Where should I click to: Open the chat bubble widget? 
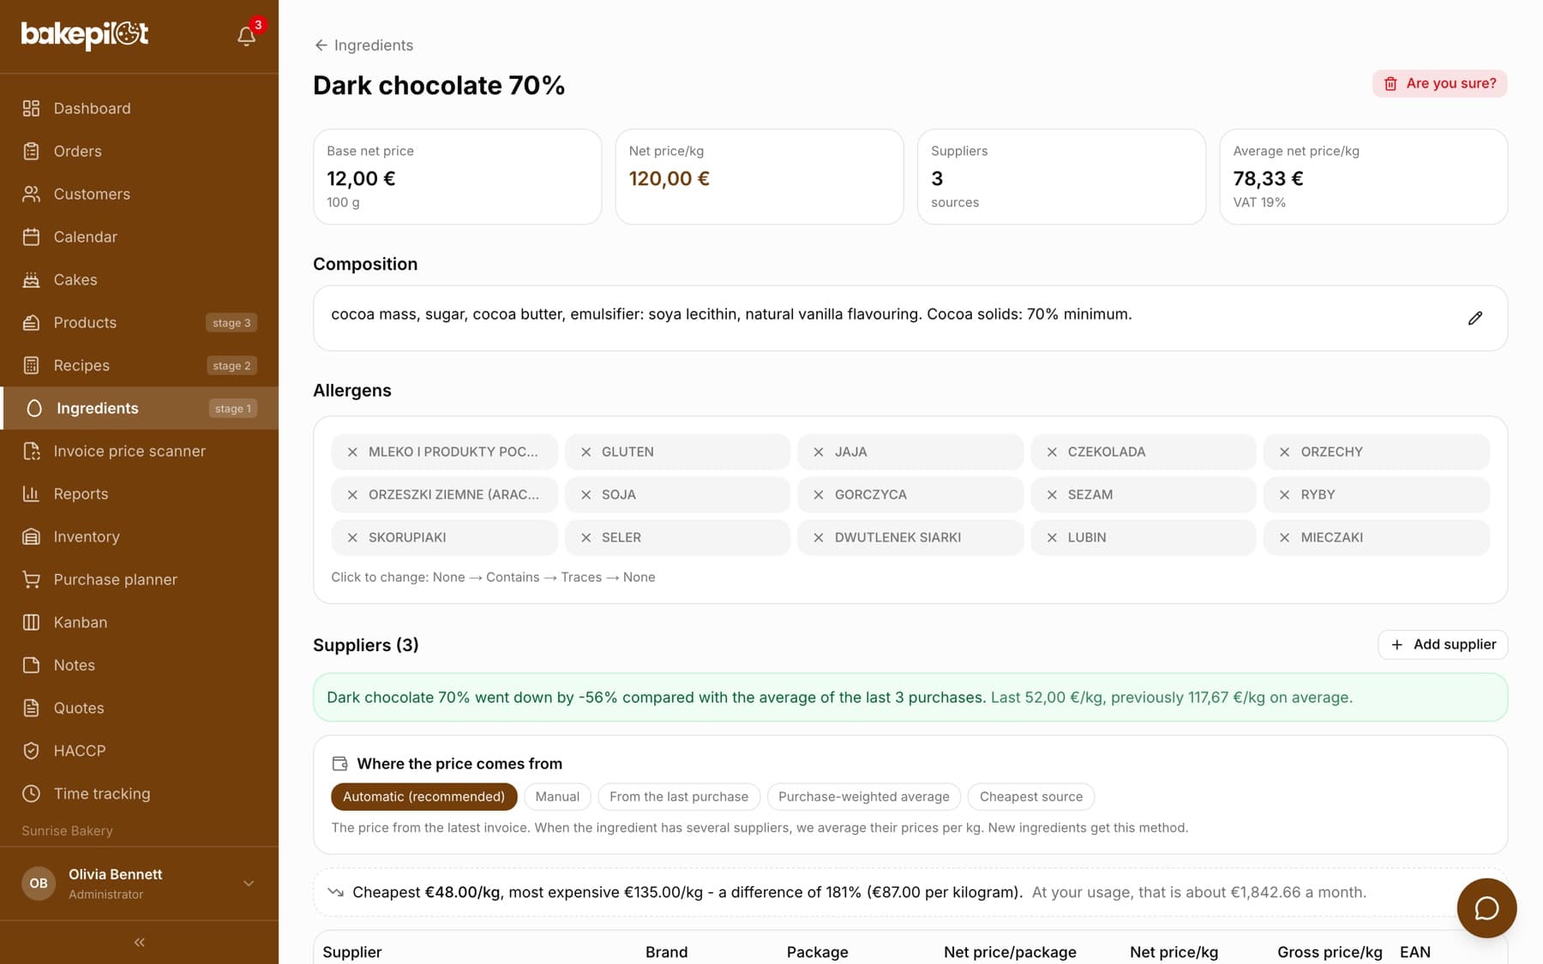pyautogui.click(x=1486, y=908)
